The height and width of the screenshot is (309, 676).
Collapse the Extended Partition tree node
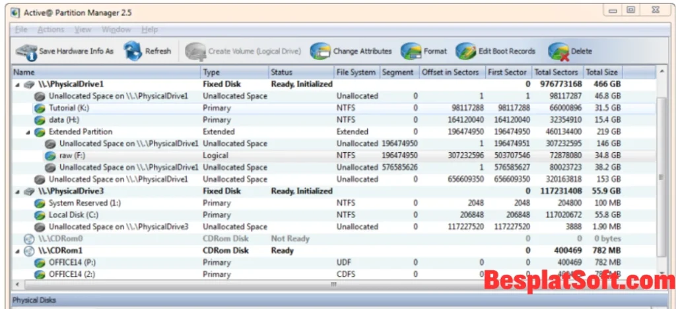pos(28,132)
